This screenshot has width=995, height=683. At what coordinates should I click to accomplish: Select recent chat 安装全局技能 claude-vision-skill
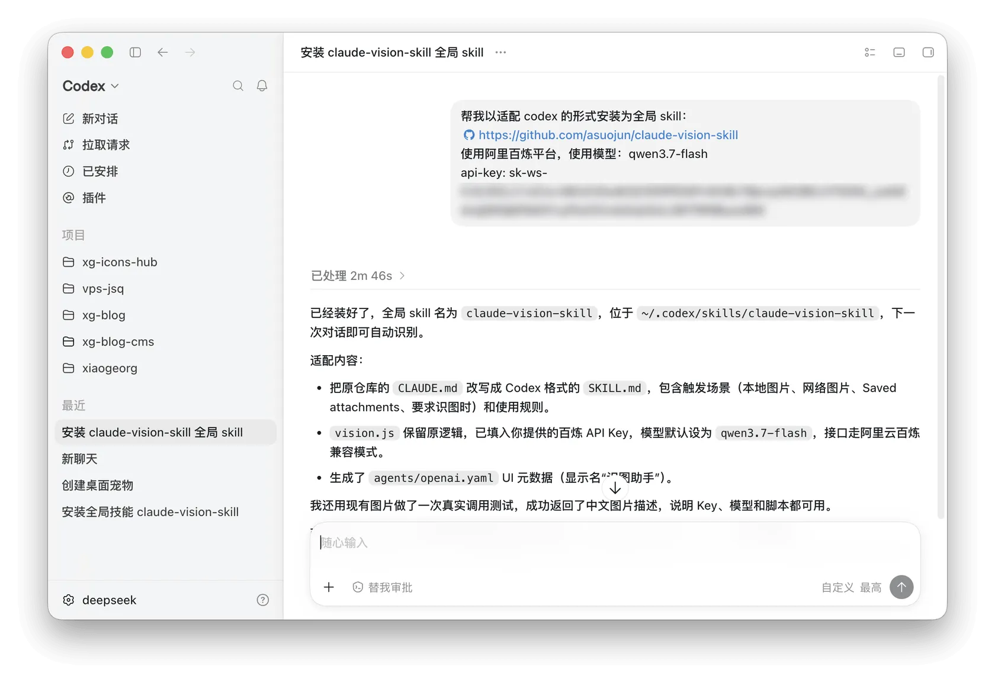coord(150,512)
